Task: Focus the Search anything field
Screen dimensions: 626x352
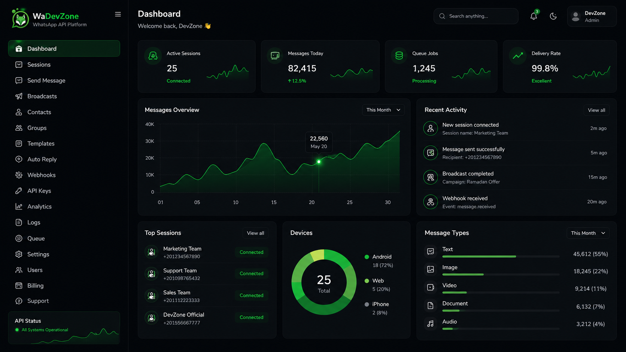Action: (476, 16)
